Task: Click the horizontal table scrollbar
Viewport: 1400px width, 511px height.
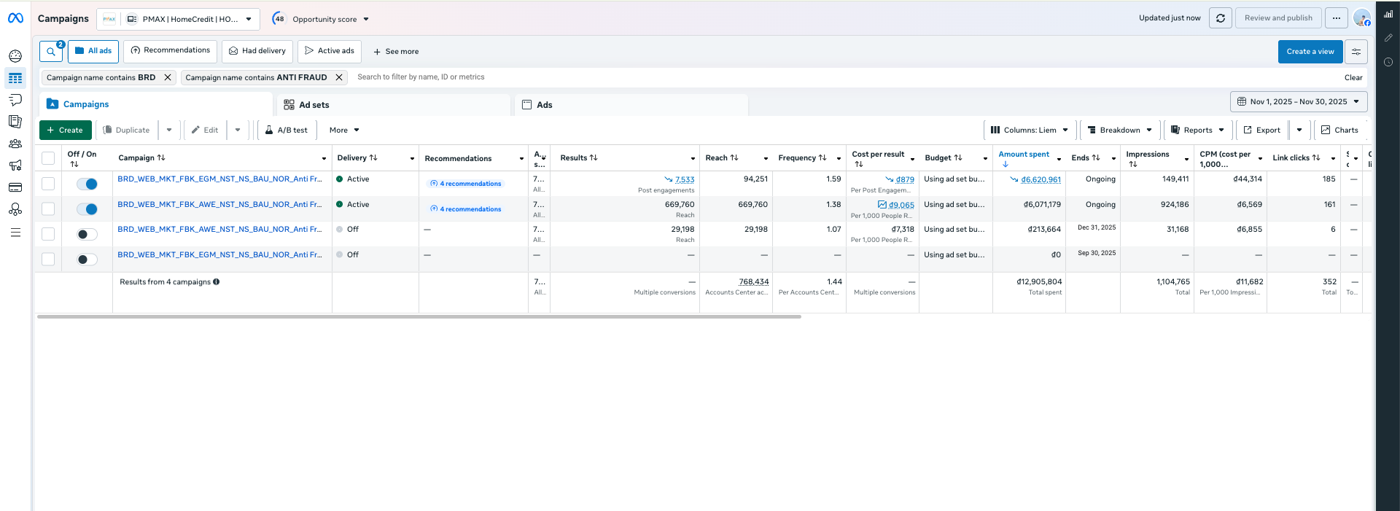Action: pos(419,317)
